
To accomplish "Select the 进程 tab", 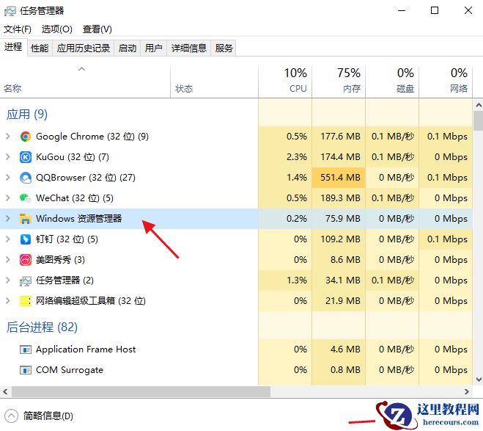I will point(13,47).
